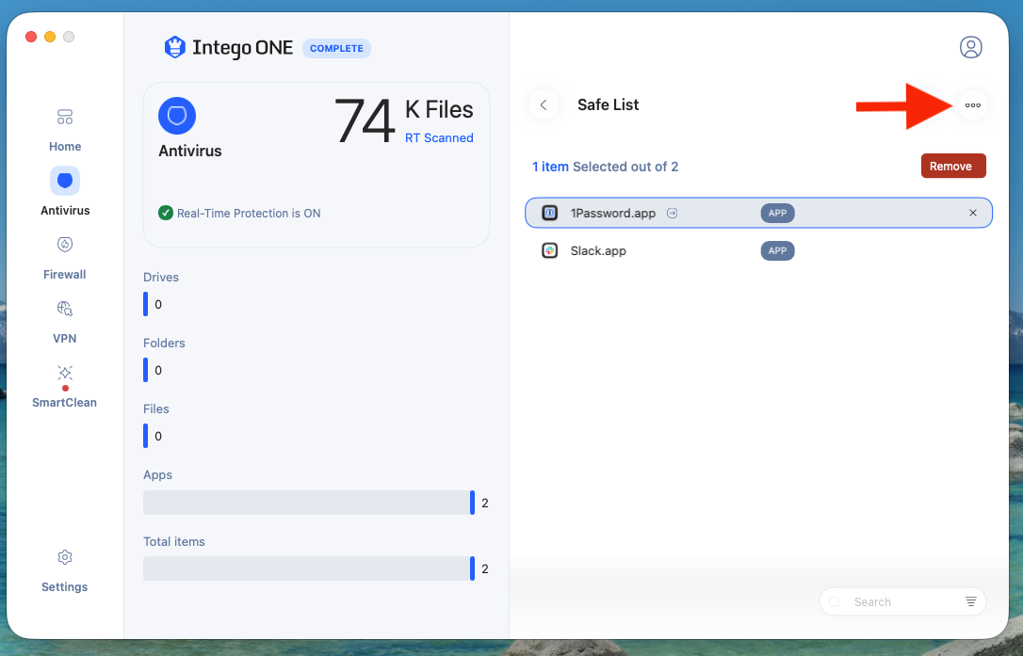Click the APP tag on Slack row
Viewport: 1023px width, 656px height.
[x=777, y=250]
